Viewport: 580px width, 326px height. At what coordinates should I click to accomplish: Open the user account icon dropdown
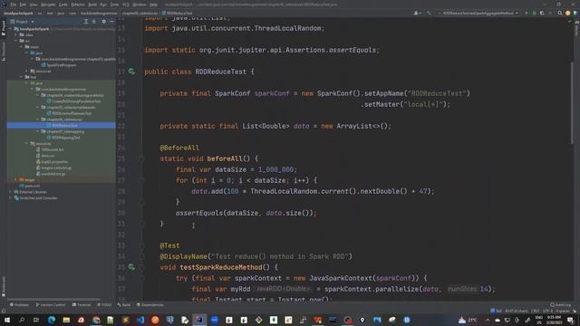(417, 13)
